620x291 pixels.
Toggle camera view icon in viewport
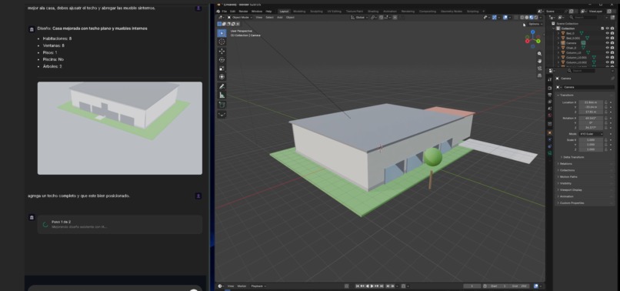[539, 69]
